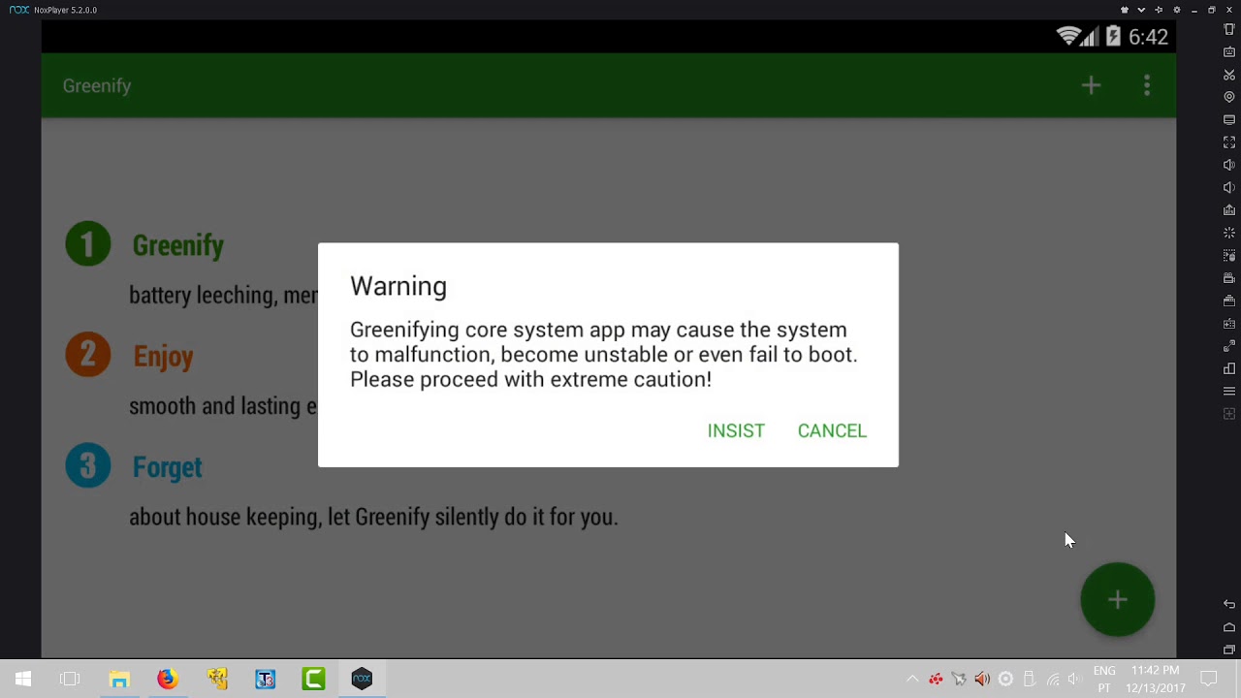Open Windows network Wi-Fi tray icon
Screen dimensions: 1241x698
(x=1053, y=680)
